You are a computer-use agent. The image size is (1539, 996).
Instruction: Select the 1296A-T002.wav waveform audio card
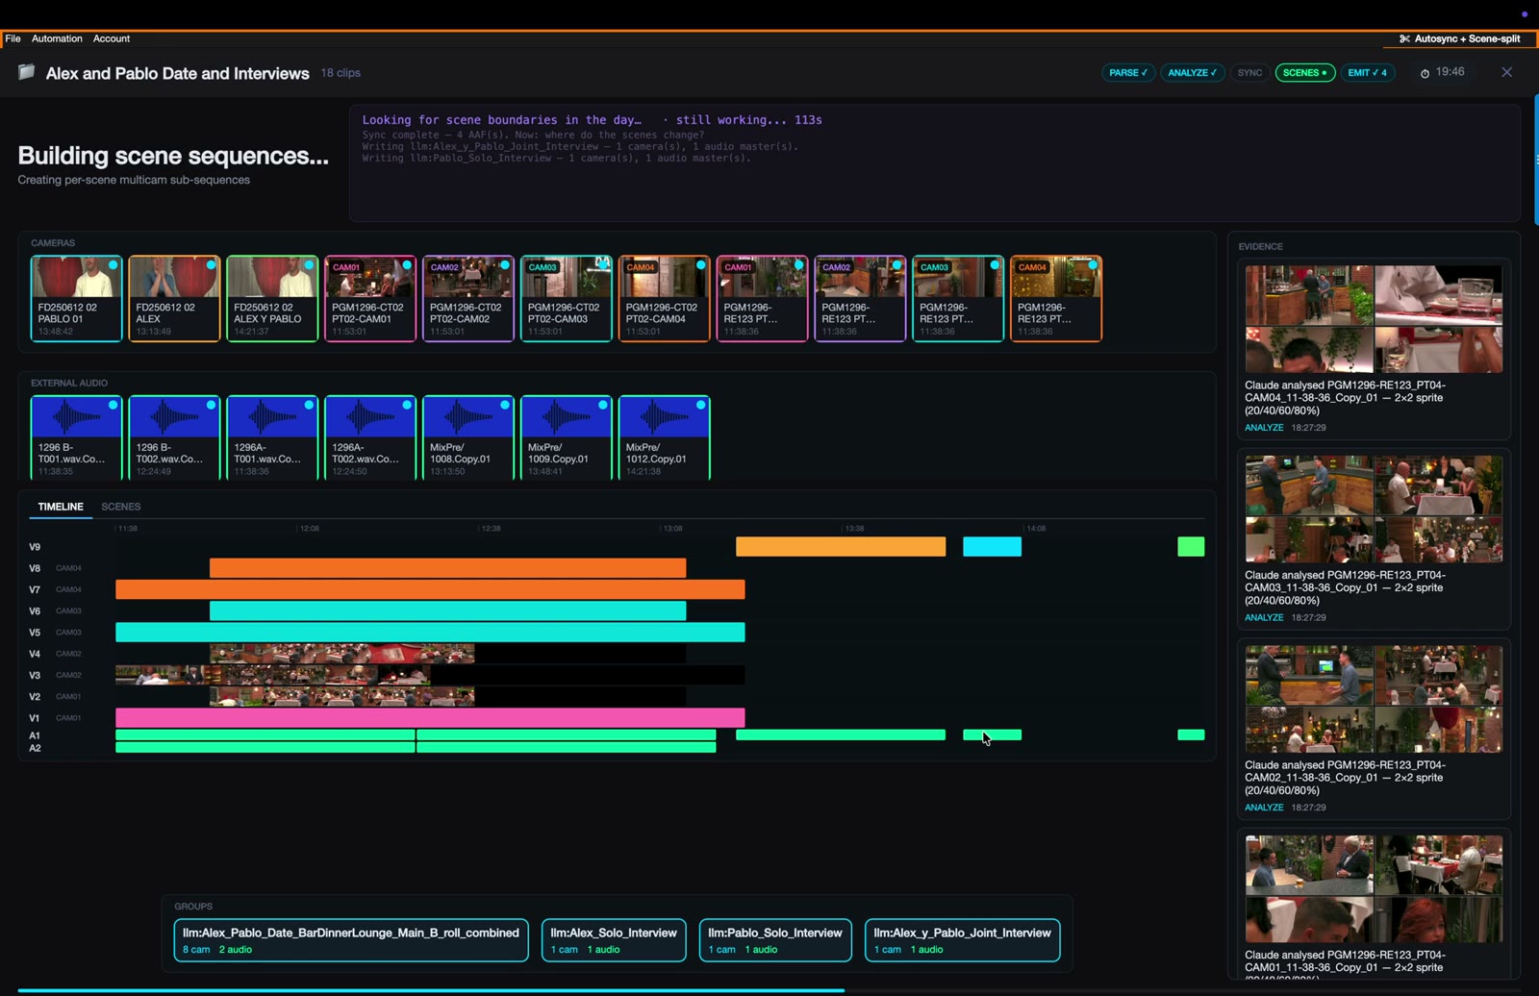click(x=370, y=437)
